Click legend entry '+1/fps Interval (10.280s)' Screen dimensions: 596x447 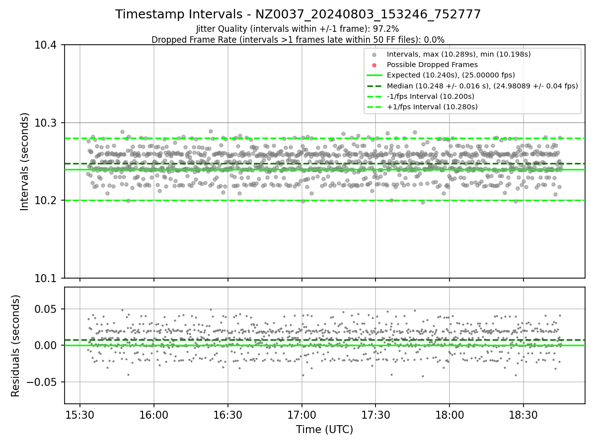tap(432, 106)
